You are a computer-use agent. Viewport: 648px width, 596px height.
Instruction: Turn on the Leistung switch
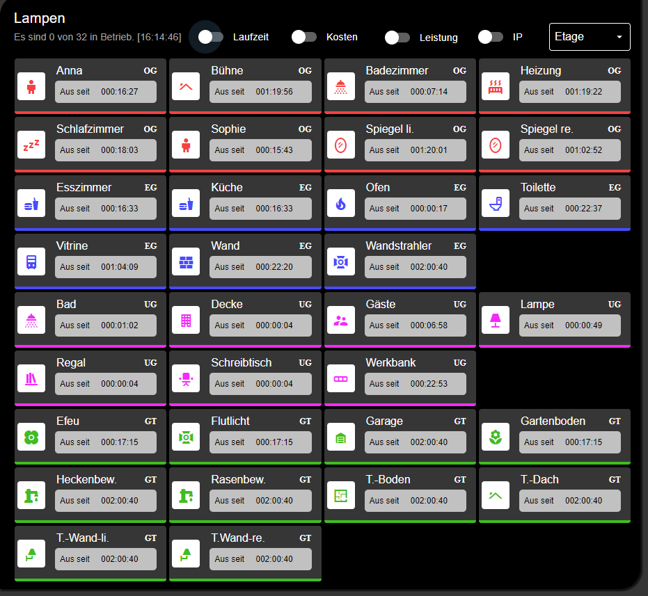tap(397, 37)
